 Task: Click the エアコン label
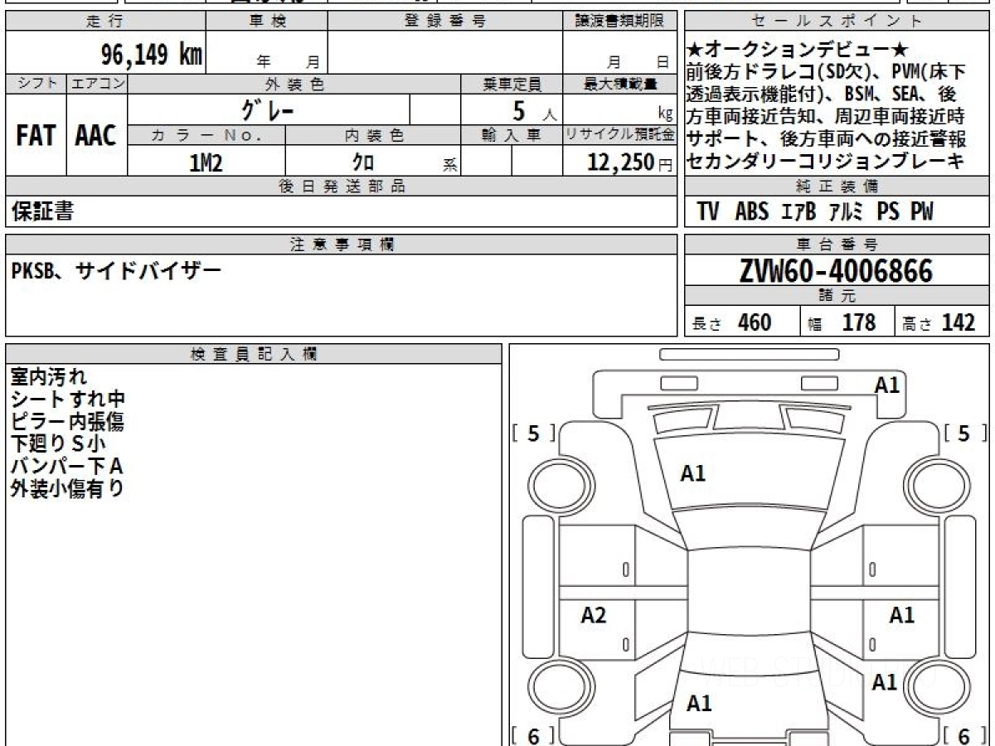click(x=97, y=84)
